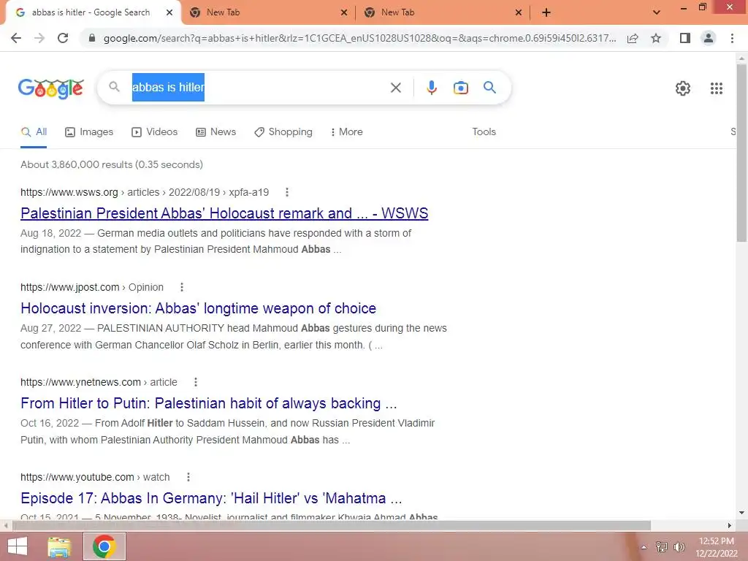The height and width of the screenshot is (561, 748).
Task: Open the Chrome profile avatar menu
Action: (x=709, y=38)
